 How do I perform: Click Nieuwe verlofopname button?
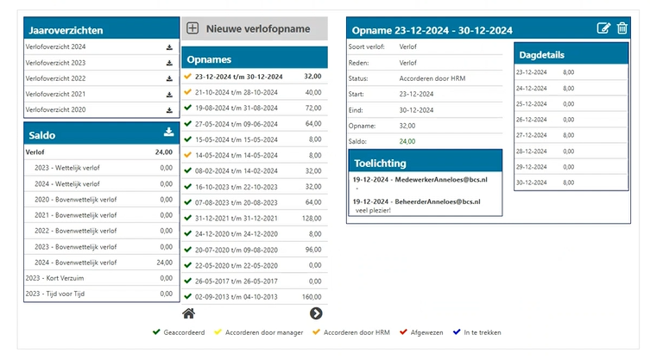[255, 28]
